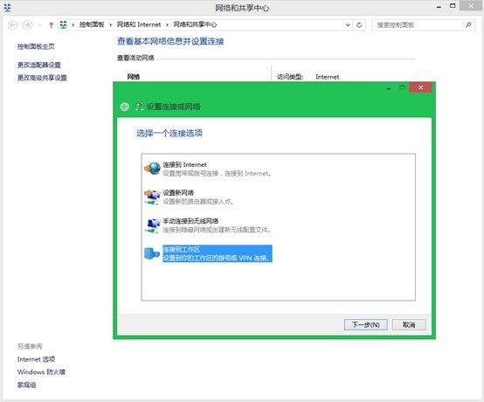The height and width of the screenshot is (402, 484).
Task: Minimize the 设置连接或网络 dialog
Action: tap(389, 88)
